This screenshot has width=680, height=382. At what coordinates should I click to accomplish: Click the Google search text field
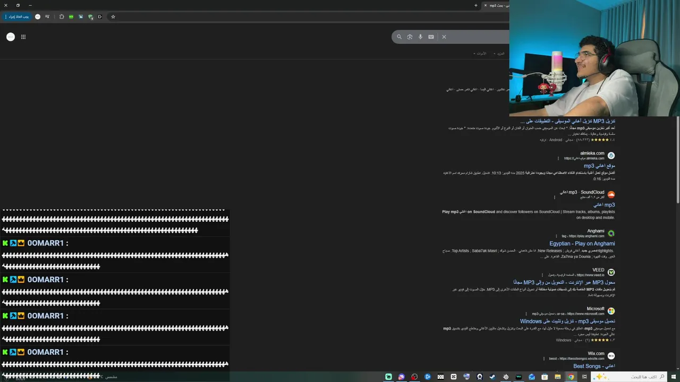(478, 37)
